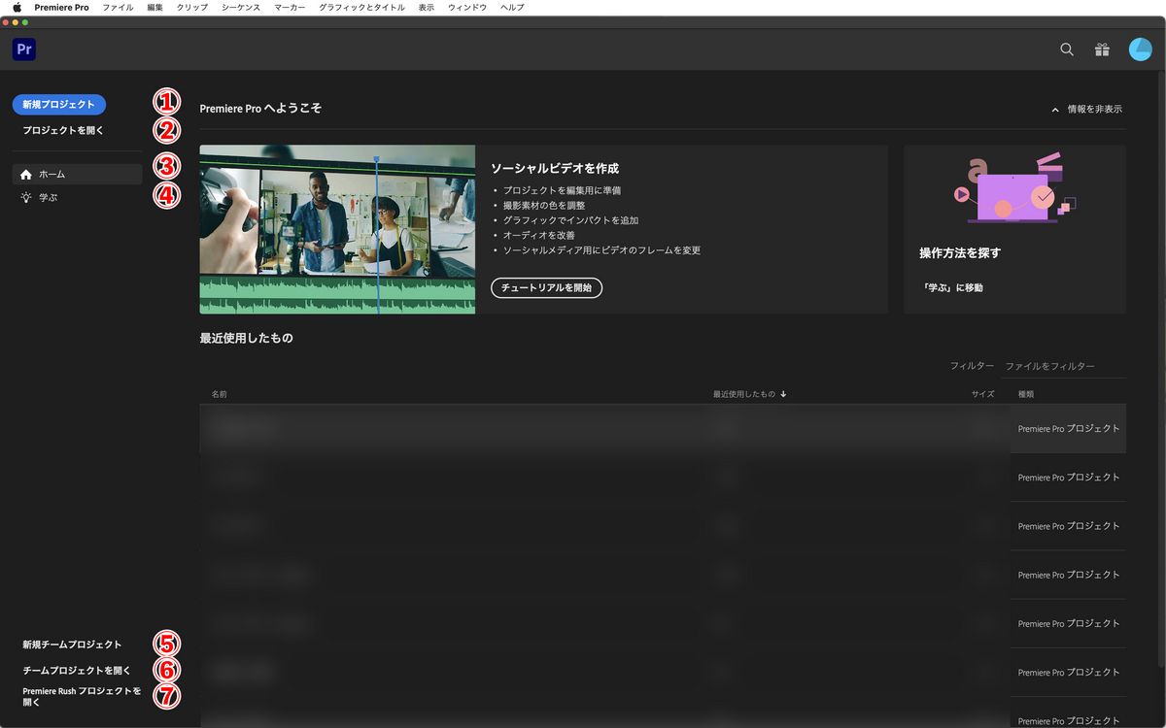
Task: Open the グラフィックとタイトル menu
Action: (361, 7)
